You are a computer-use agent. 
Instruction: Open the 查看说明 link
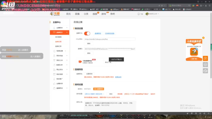118,77
